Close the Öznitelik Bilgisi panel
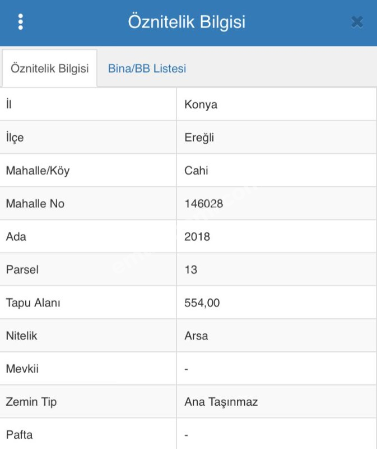This screenshot has height=449, width=377. tap(357, 22)
